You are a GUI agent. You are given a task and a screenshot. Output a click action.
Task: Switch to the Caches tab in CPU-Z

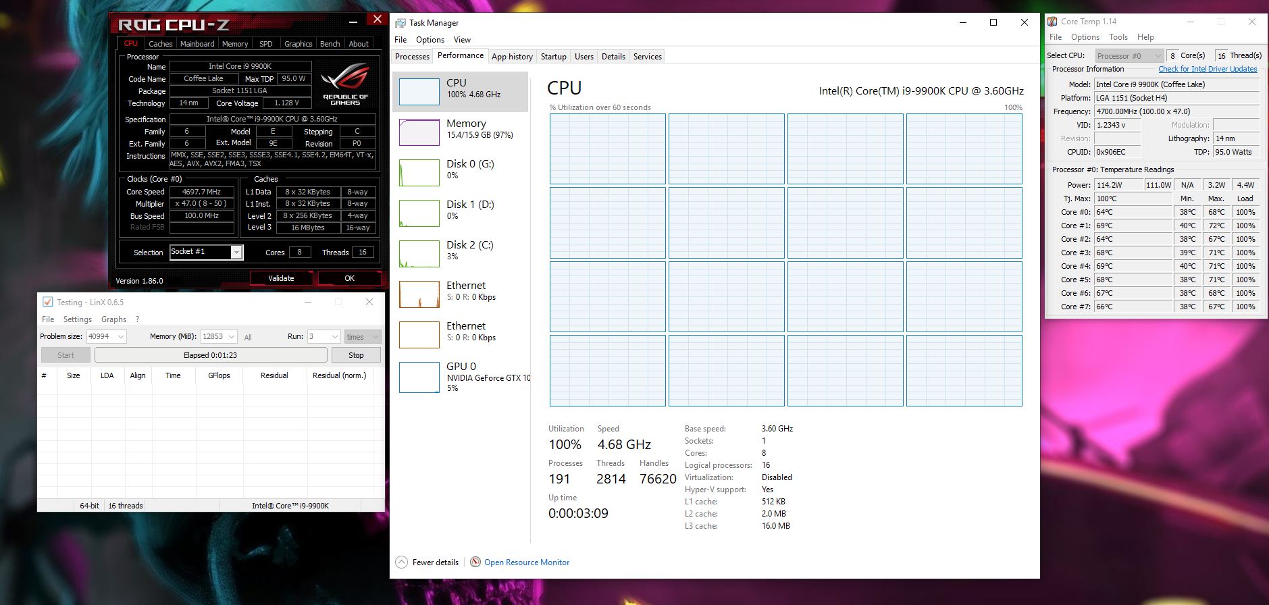(161, 44)
